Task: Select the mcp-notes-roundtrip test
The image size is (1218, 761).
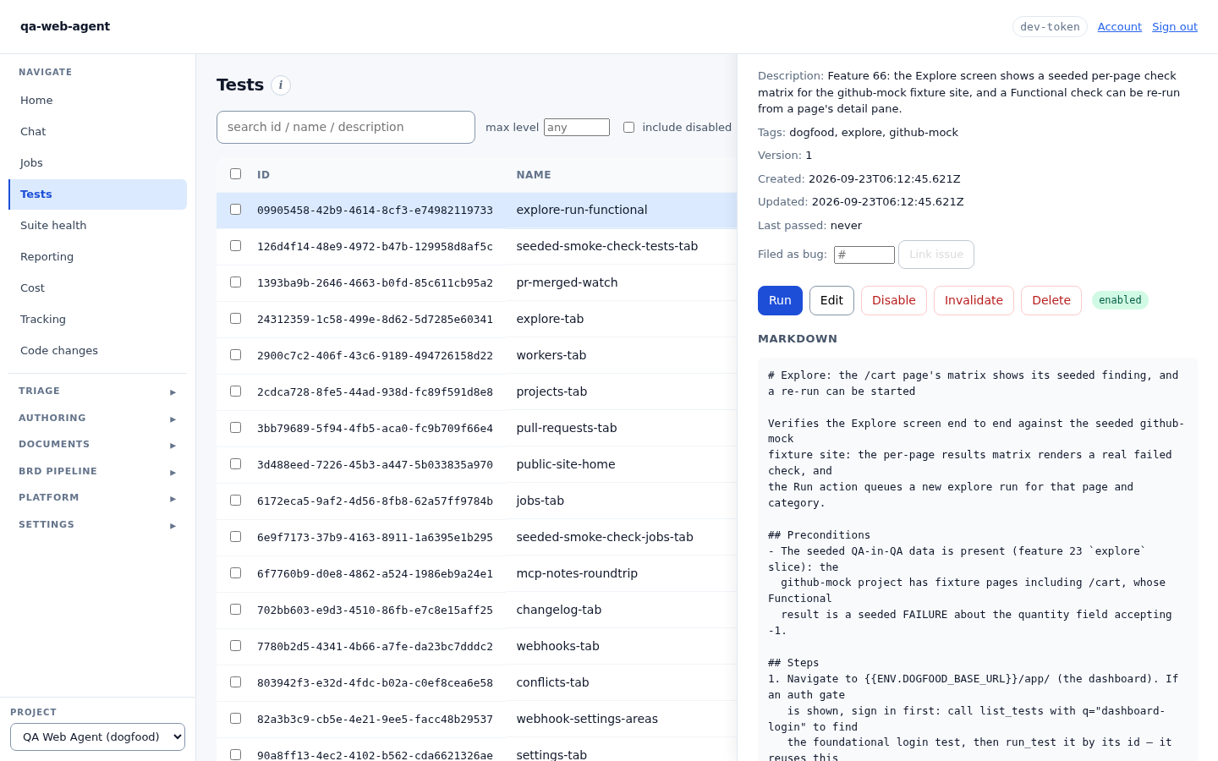Action: [577, 573]
